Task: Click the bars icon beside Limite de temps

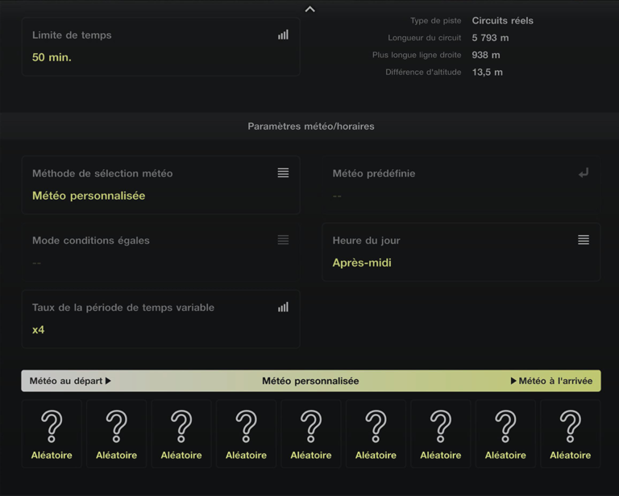Action: [283, 35]
